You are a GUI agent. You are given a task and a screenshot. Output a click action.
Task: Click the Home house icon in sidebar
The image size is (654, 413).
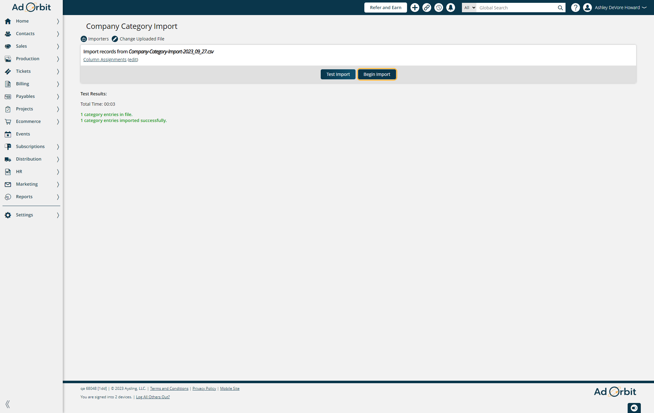(8, 21)
